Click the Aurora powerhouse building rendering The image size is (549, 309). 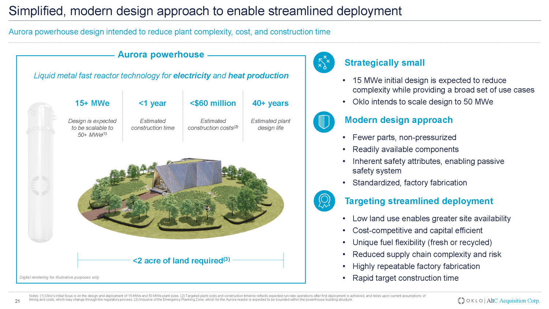[187, 175]
